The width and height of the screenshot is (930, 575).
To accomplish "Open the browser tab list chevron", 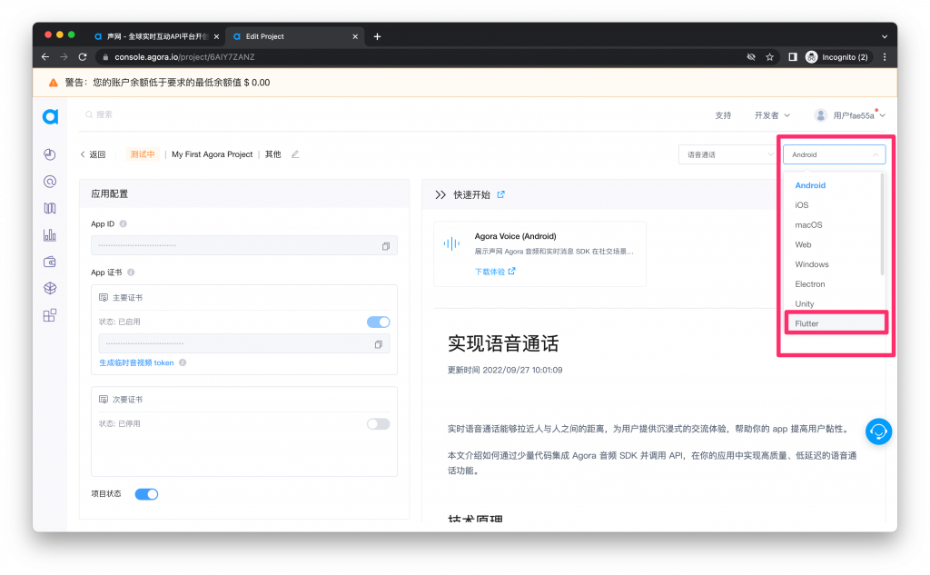I will pyautogui.click(x=885, y=36).
